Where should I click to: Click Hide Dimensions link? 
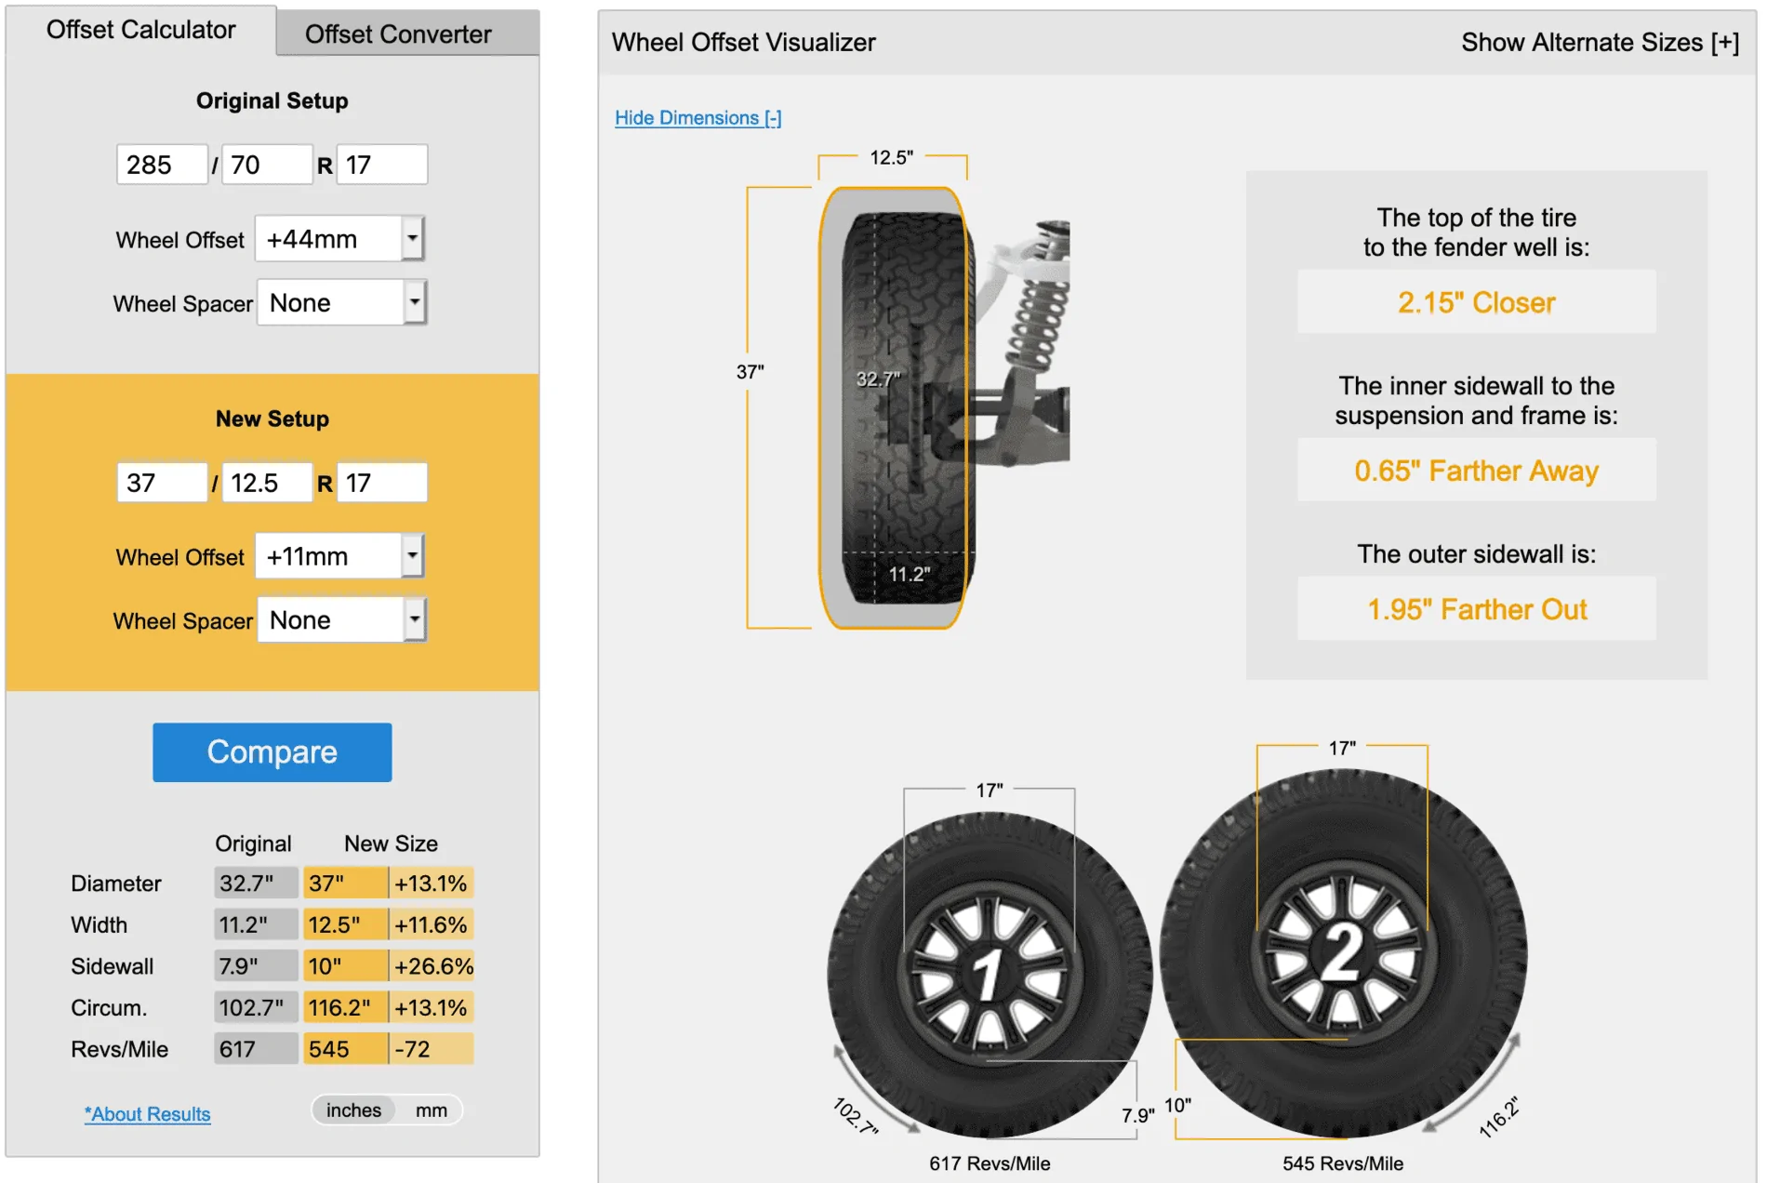pos(697,117)
